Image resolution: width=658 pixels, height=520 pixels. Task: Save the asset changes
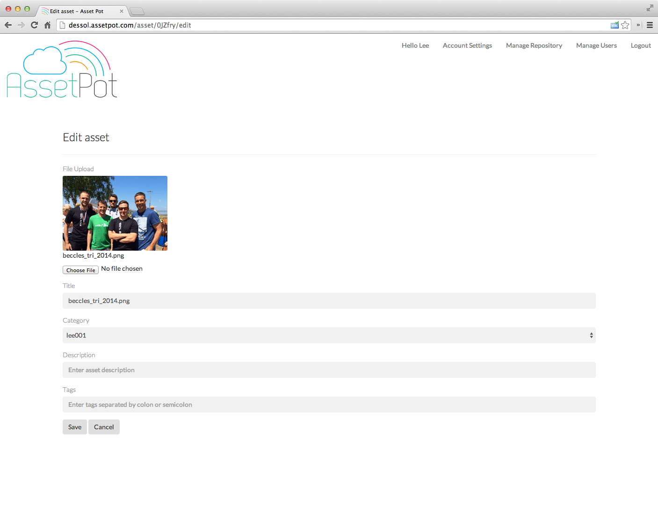[x=75, y=427]
